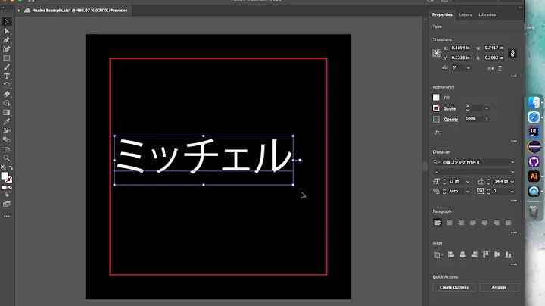Set paragraph to align right
Image resolution: width=545 pixels, height=306 pixels.
click(x=461, y=223)
